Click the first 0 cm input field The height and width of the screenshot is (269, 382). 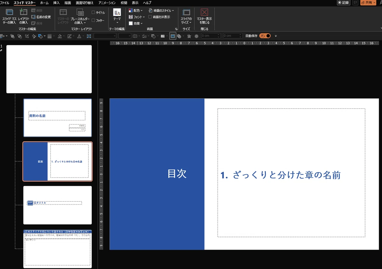[211, 36]
